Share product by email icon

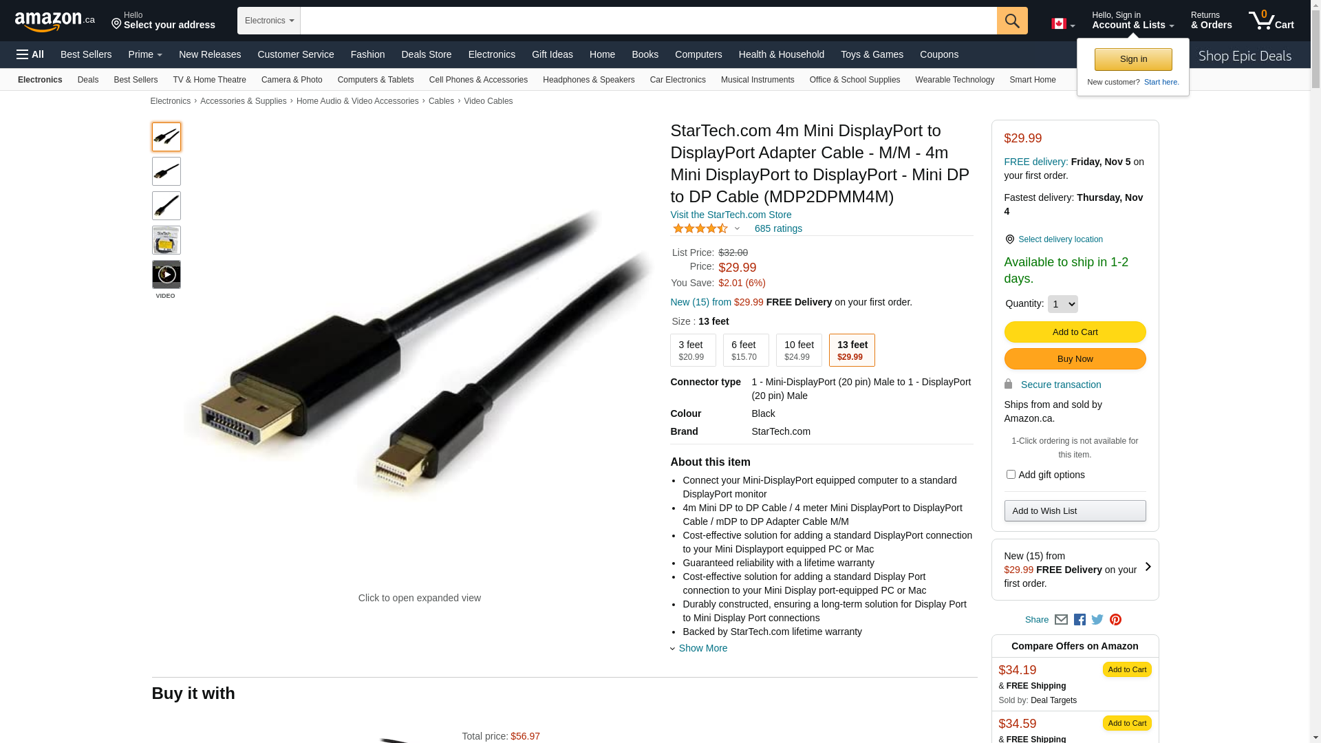tap(1061, 620)
